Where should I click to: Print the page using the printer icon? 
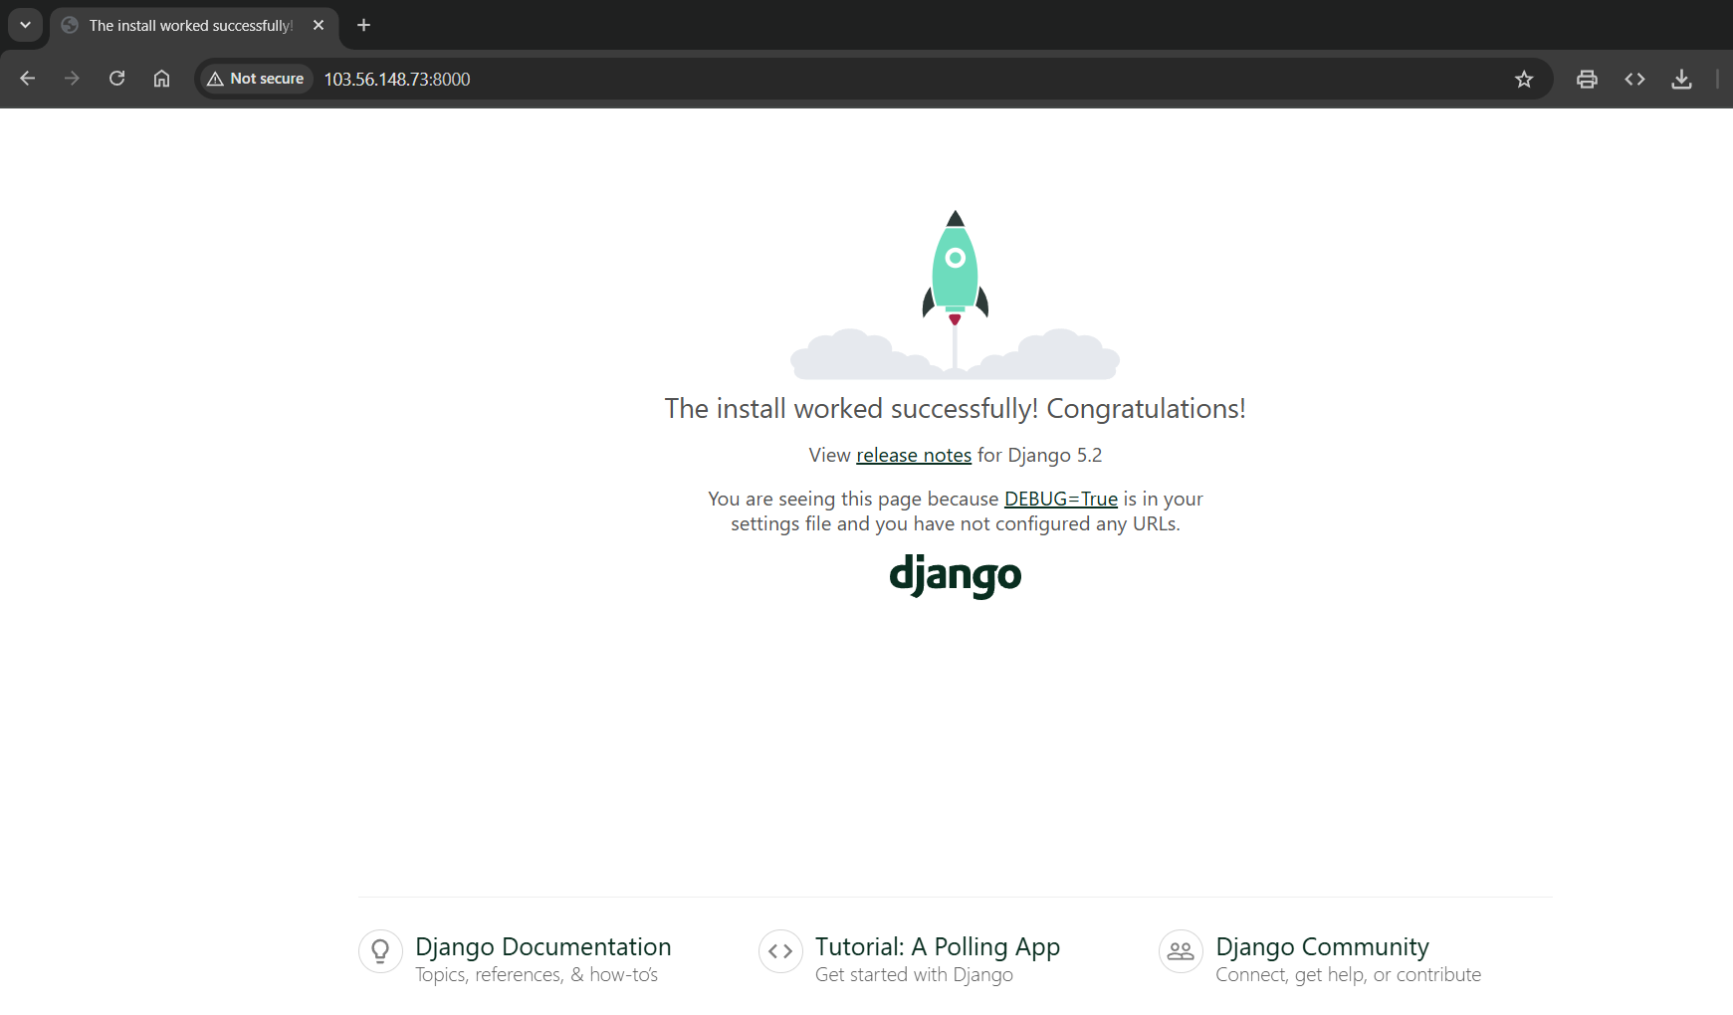pyautogui.click(x=1587, y=80)
